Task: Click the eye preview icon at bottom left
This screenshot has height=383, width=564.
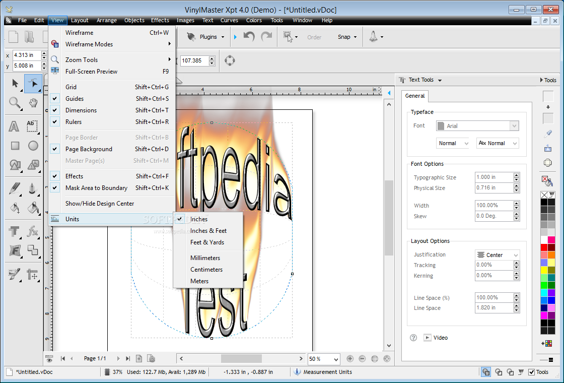Action: point(49,358)
